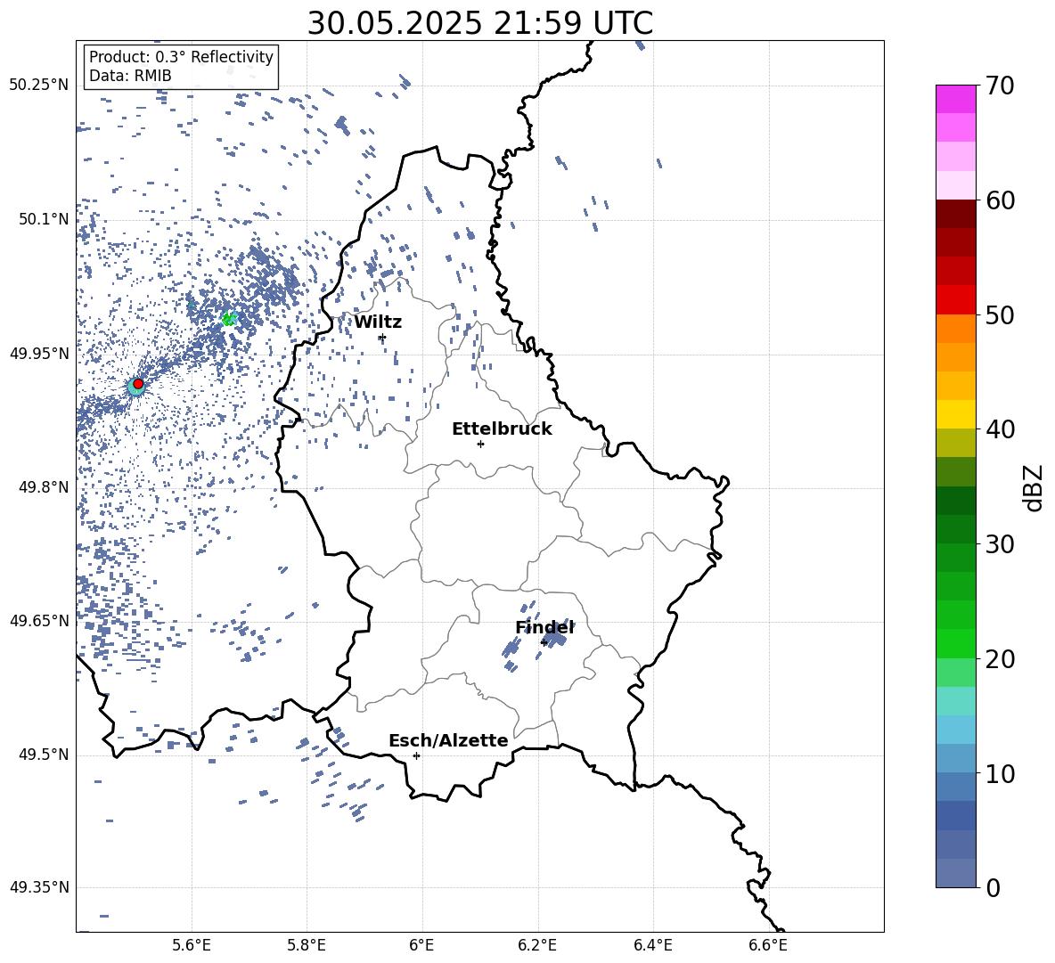The width and height of the screenshot is (1055, 963).
Task: Click the colorbar value 40
Action: [1001, 429]
